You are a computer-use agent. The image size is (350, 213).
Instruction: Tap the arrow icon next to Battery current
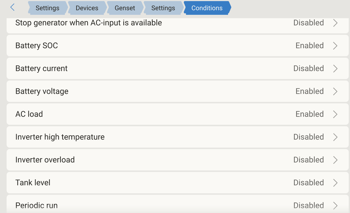point(335,69)
